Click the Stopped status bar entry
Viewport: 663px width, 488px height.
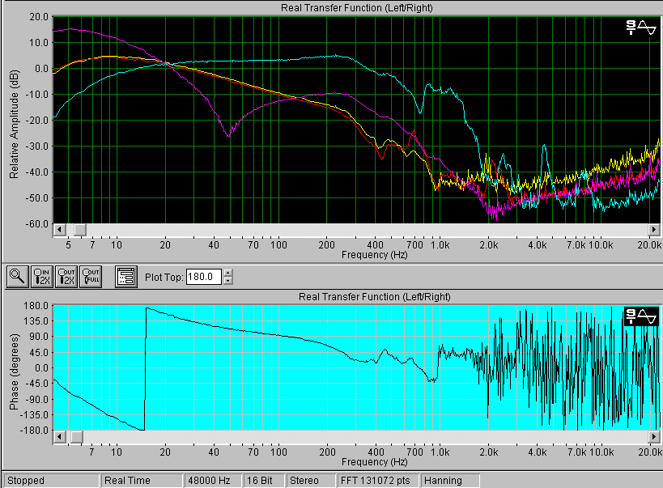click(x=51, y=481)
